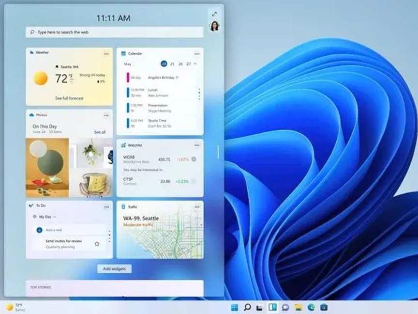Open Microsoft Store from taskbar

tap(324, 307)
